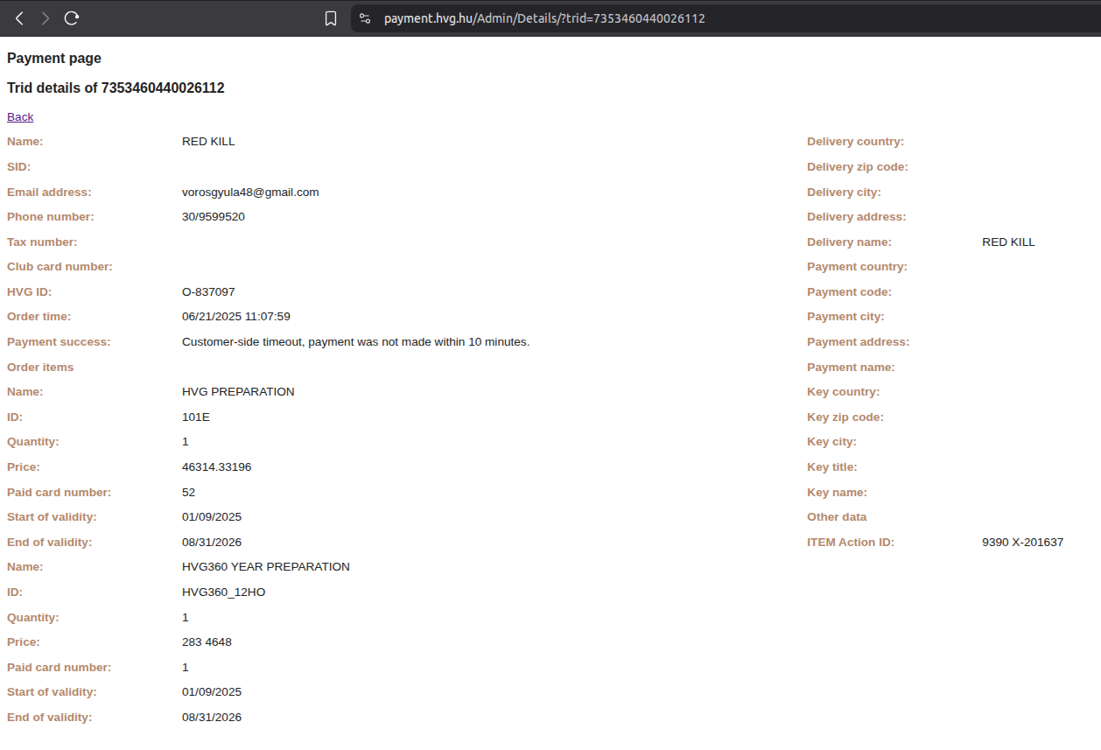Reload the page with the refresh icon
Viewport: 1101px width, 750px height.
[72, 18]
